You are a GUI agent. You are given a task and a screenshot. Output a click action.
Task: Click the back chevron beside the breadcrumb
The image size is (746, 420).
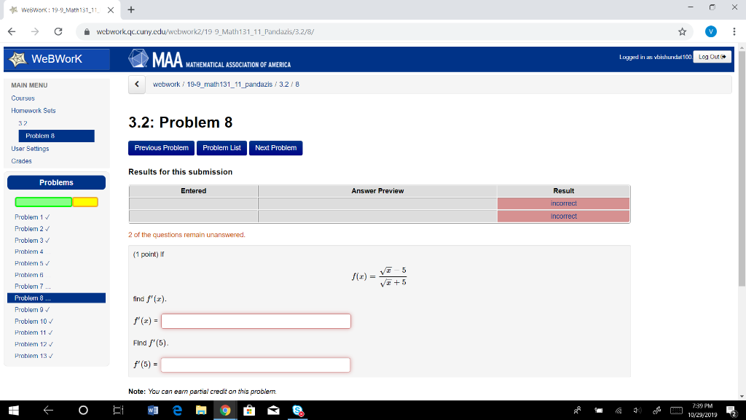(136, 84)
